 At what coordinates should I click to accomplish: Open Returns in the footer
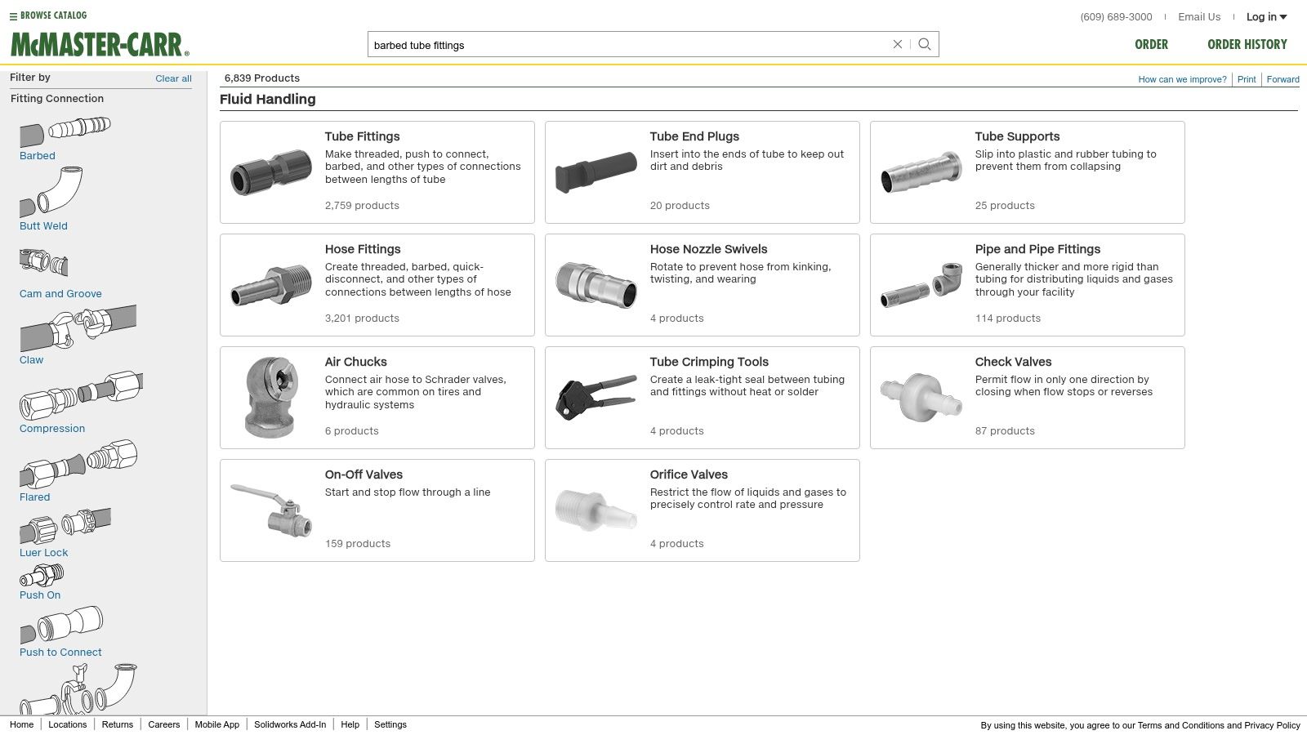click(117, 724)
